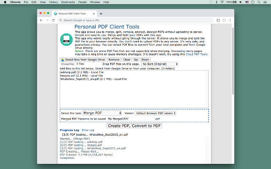Open the Chrome app menu
The width and height of the screenshot is (271, 169).
[15, 2]
